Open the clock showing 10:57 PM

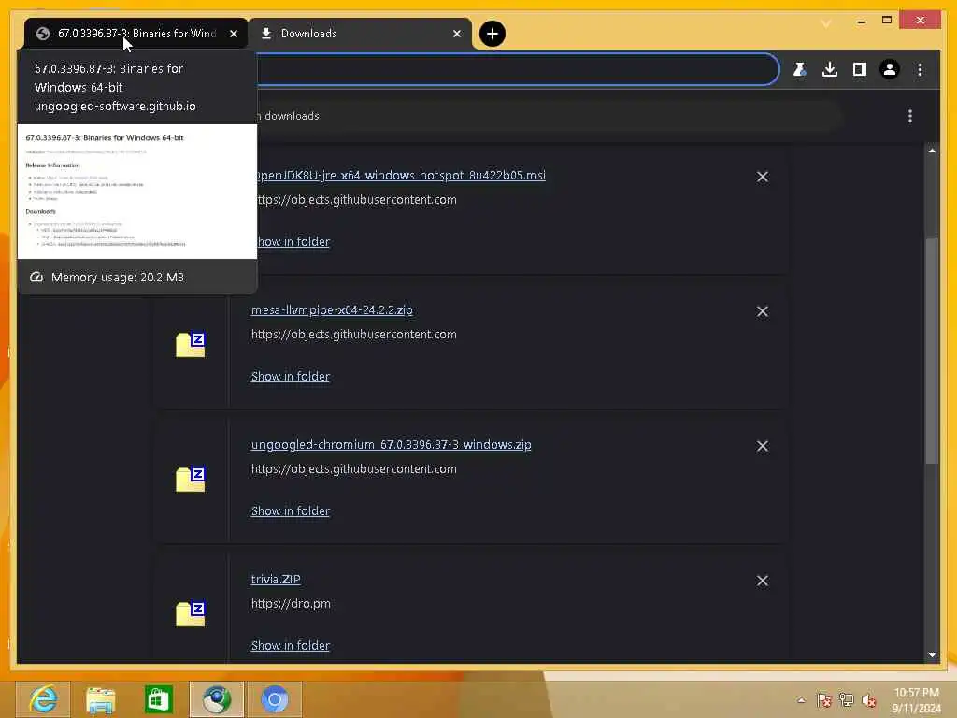(916, 700)
